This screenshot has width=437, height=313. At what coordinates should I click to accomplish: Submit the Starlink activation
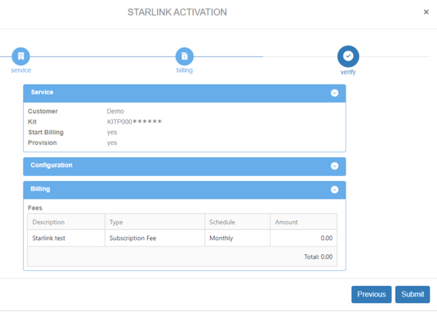(412, 294)
